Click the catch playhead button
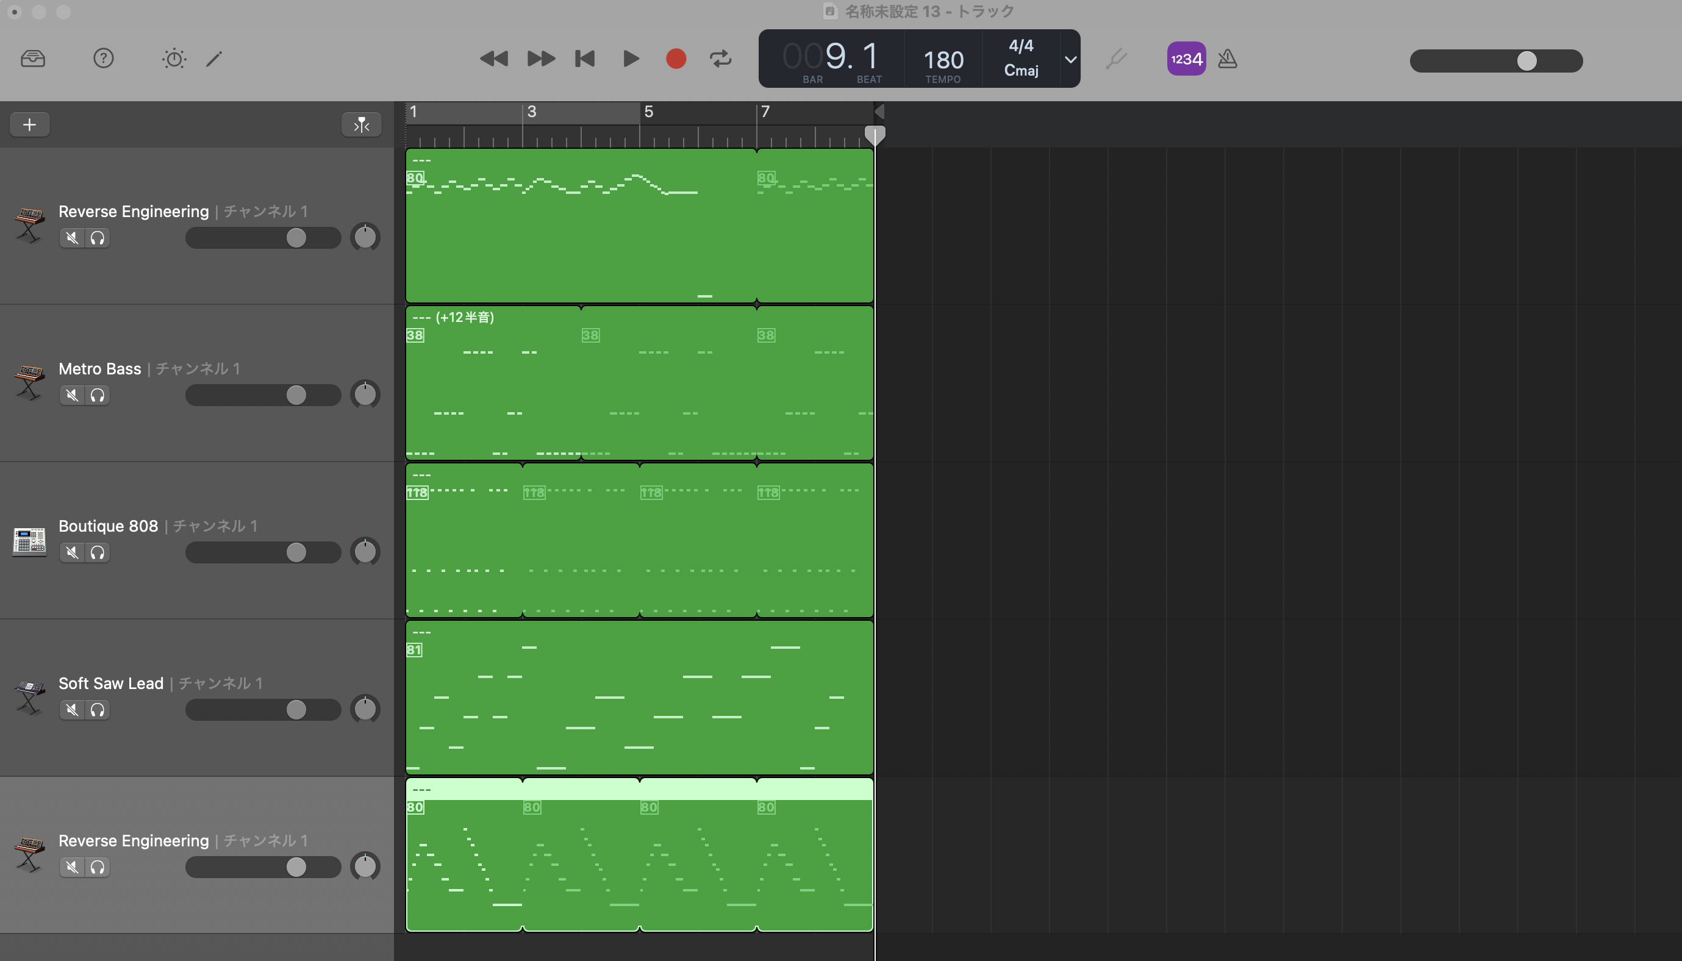Image resolution: width=1682 pixels, height=961 pixels. point(361,125)
